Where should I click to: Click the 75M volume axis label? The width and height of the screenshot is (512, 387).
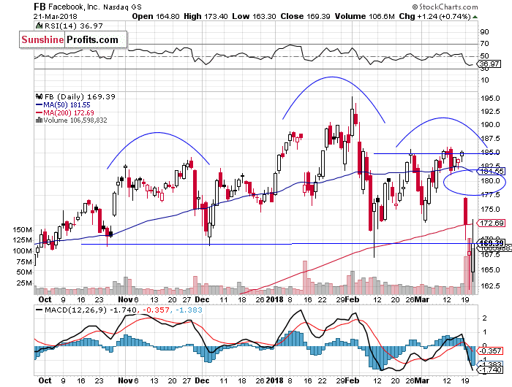(x=24, y=262)
